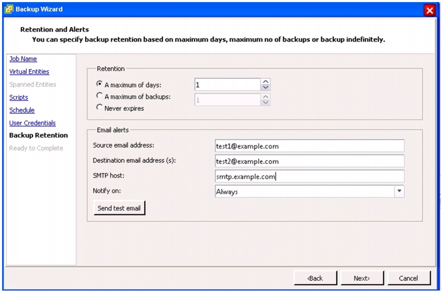
Task: Open the Virtual Entities step
Action: pyautogui.click(x=29, y=72)
